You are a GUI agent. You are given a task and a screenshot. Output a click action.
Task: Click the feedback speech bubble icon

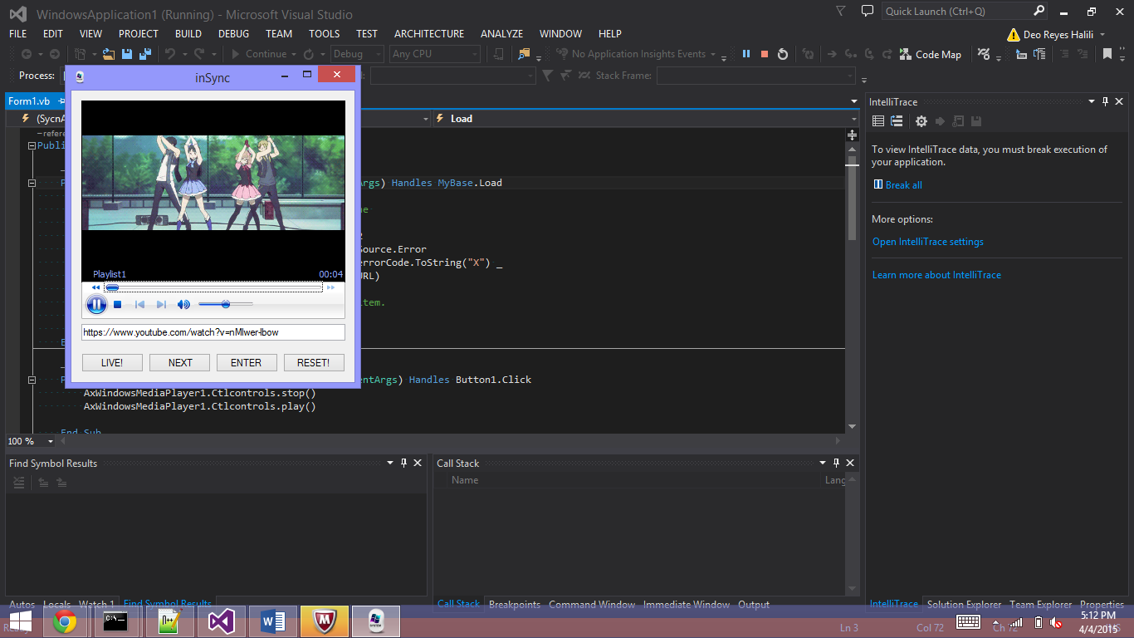(868, 12)
